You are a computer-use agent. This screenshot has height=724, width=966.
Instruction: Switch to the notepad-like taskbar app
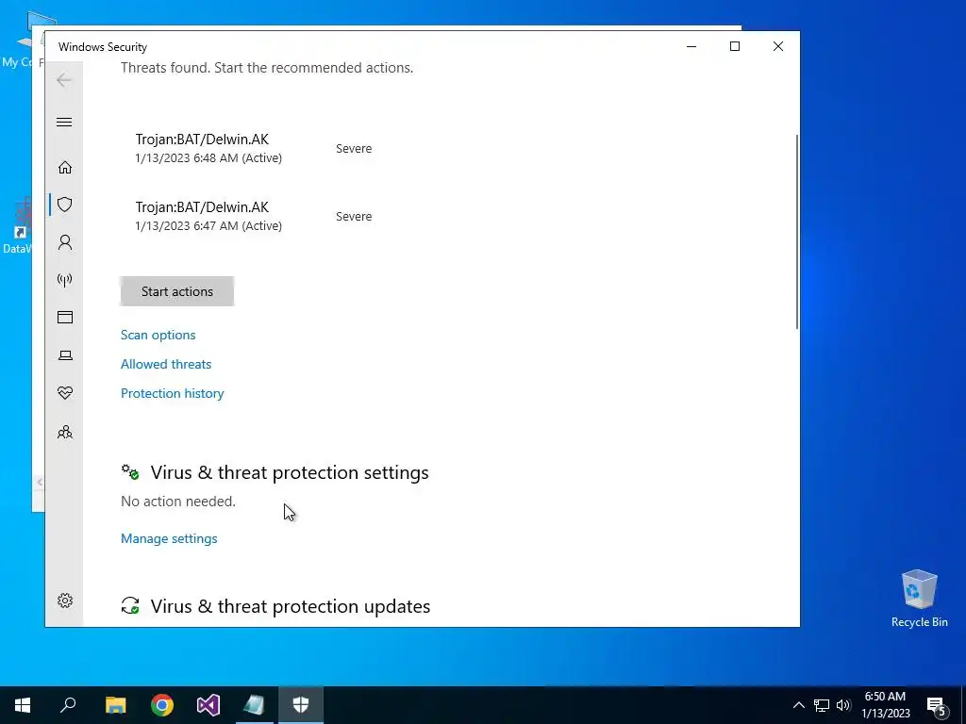[255, 705]
